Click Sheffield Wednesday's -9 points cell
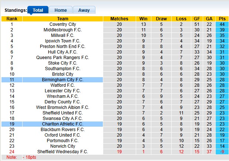The height and width of the screenshot is (161, 229). pyautogui.click(x=222, y=152)
